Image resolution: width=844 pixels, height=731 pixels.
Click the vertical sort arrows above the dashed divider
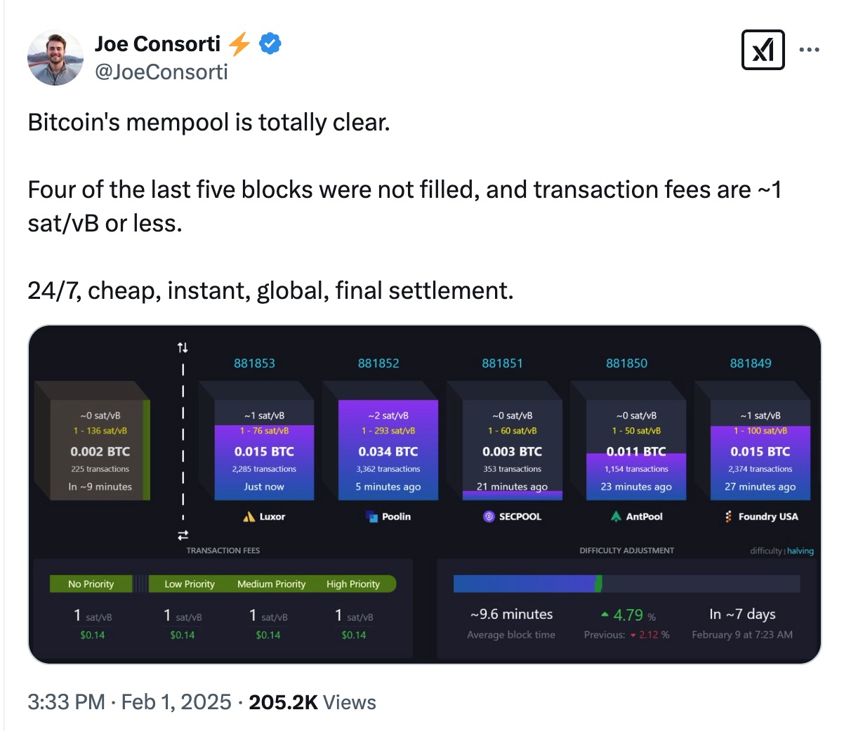(x=183, y=347)
